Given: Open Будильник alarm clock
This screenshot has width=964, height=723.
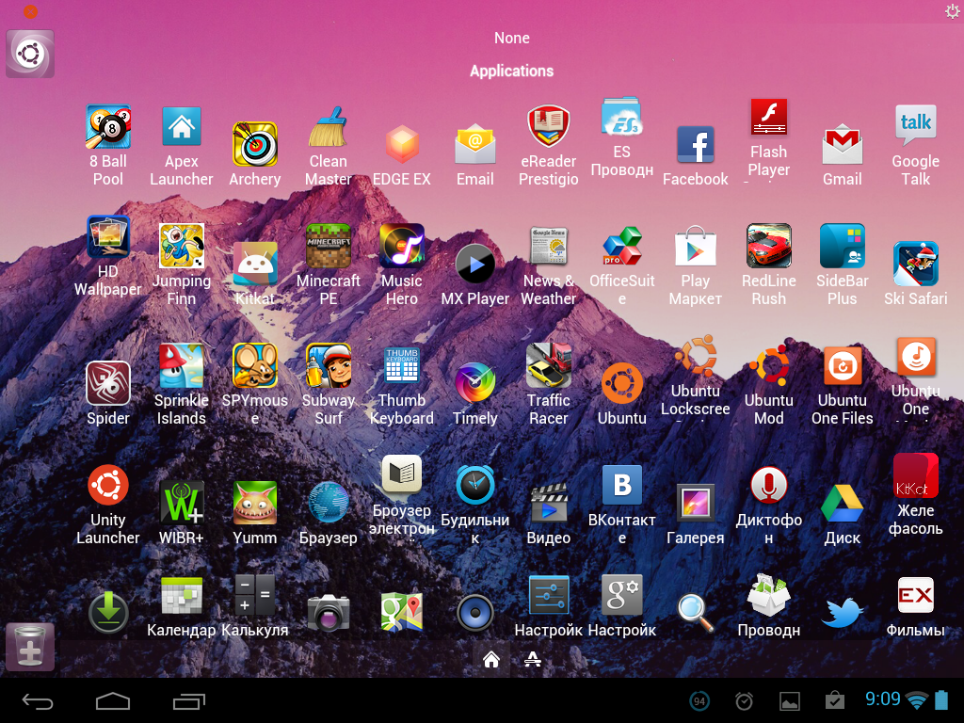Looking at the screenshot, I should tap(474, 485).
